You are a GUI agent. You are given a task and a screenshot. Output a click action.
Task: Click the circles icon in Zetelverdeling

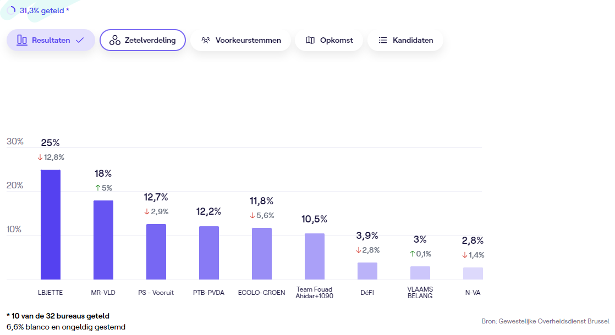point(114,40)
